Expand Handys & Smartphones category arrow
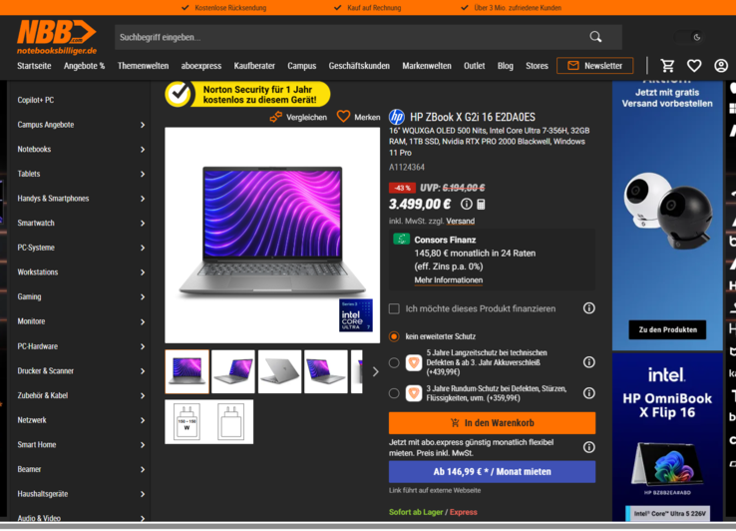This screenshot has width=736, height=531. click(x=143, y=199)
